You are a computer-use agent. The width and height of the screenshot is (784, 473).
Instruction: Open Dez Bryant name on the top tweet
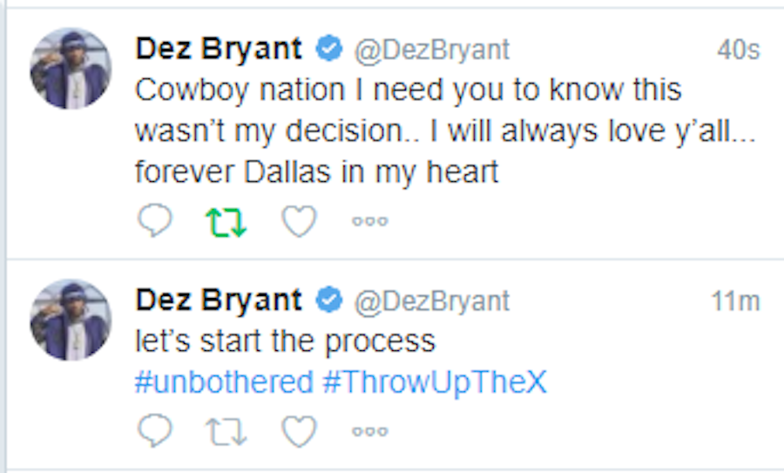(x=219, y=50)
